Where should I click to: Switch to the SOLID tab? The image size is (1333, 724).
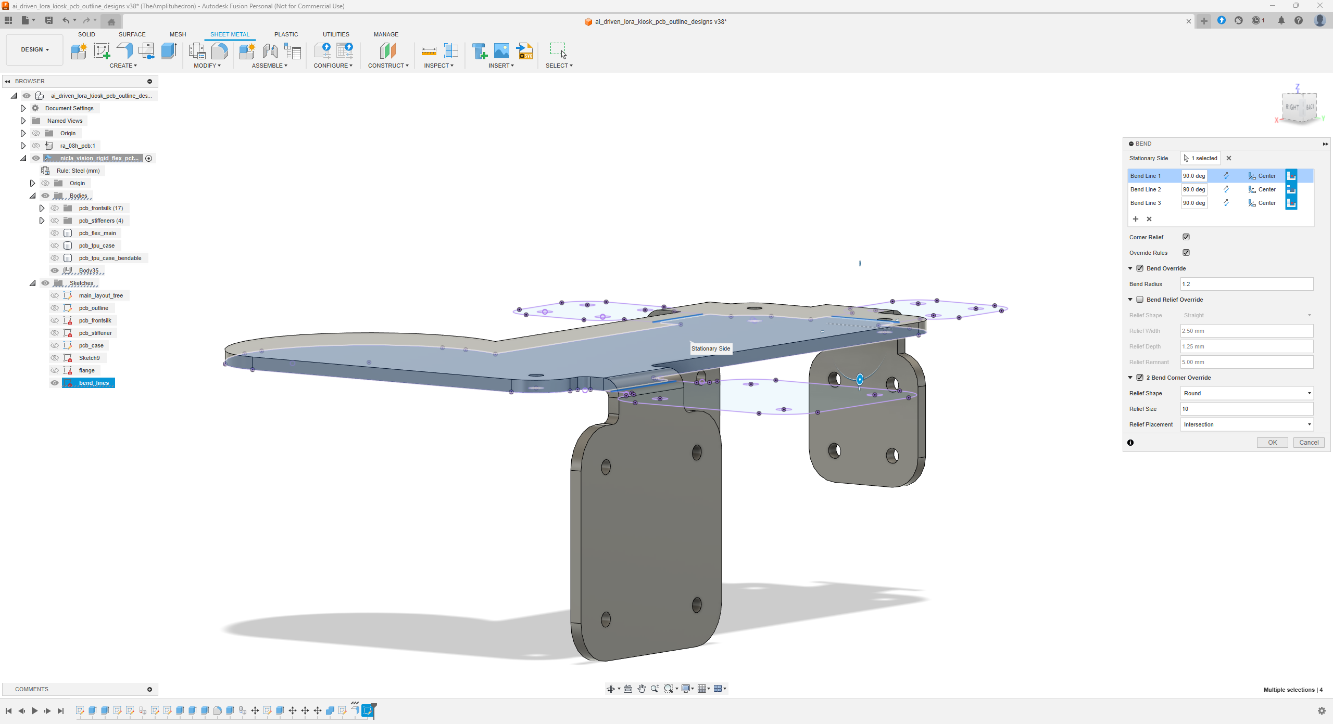pyautogui.click(x=86, y=34)
